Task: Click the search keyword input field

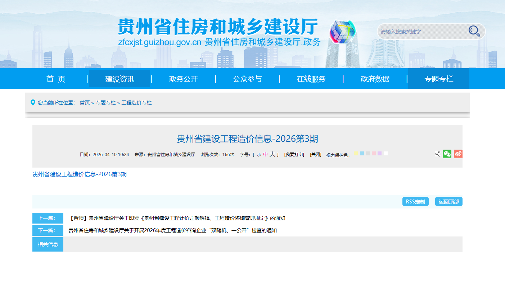Action: tap(421, 32)
